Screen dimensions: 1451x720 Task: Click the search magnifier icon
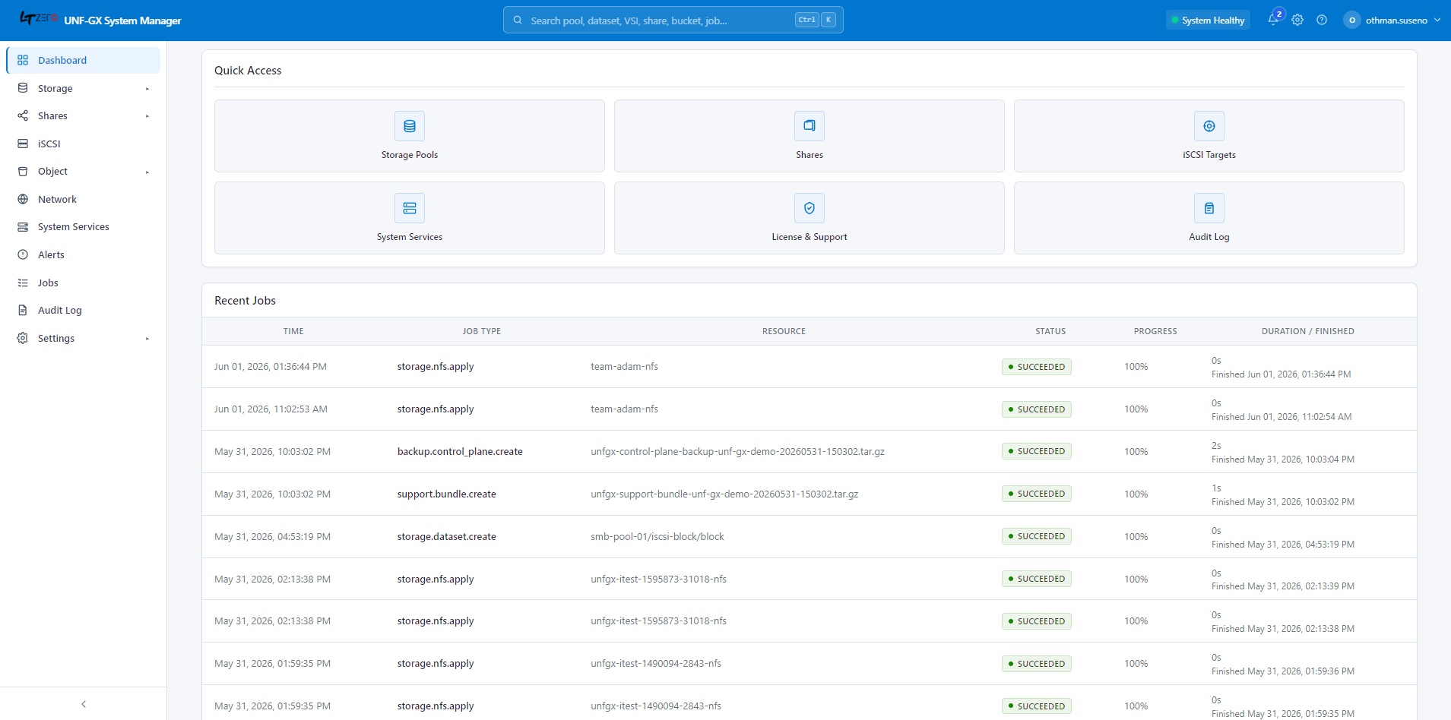(518, 20)
